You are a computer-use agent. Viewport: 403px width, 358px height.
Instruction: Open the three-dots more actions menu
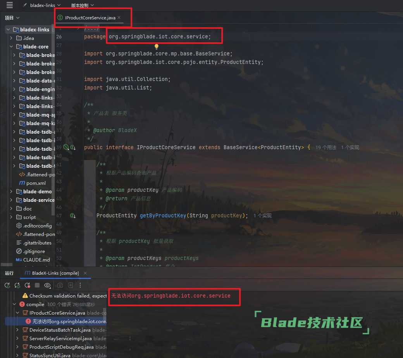(80, 285)
